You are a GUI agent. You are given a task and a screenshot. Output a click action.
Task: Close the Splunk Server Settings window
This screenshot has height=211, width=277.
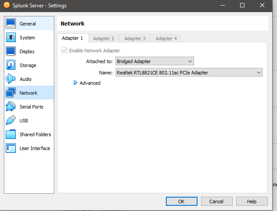click(262, 5)
